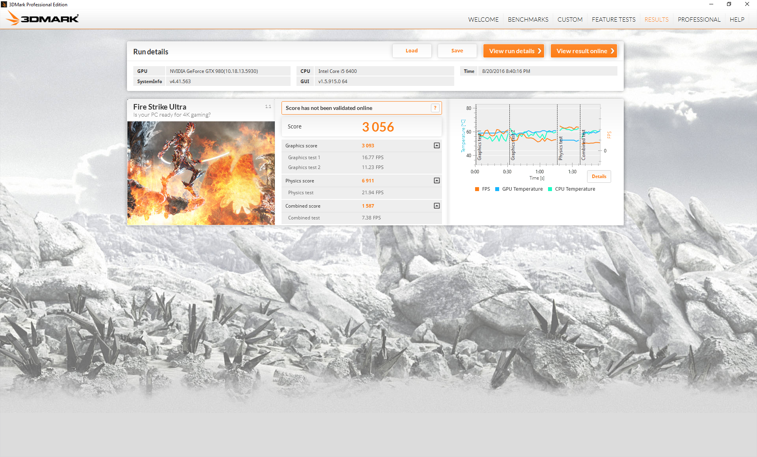Image resolution: width=757 pixels, height=457 pixels.
Task: Click View run details button
Action: coord(514,51)
